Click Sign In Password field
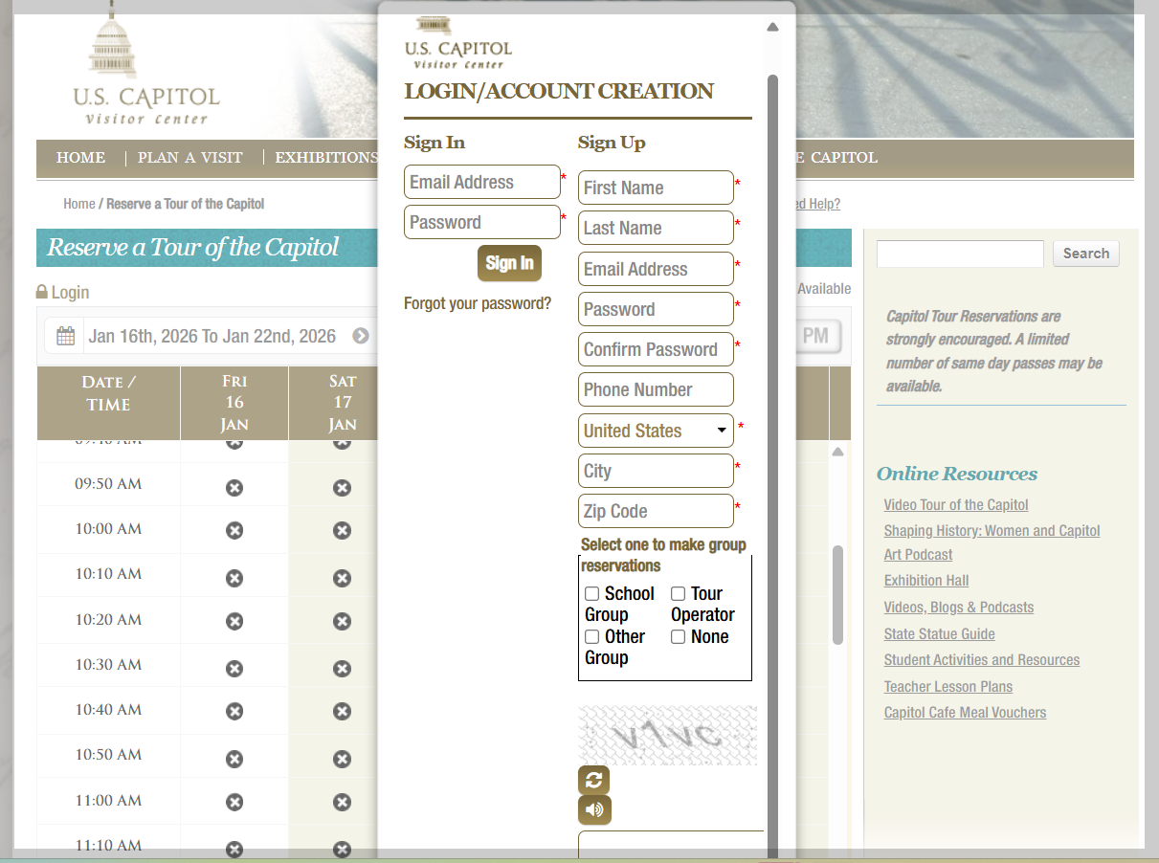The image size is (1159, 863). pyautogui.click(x=482, y=222)
